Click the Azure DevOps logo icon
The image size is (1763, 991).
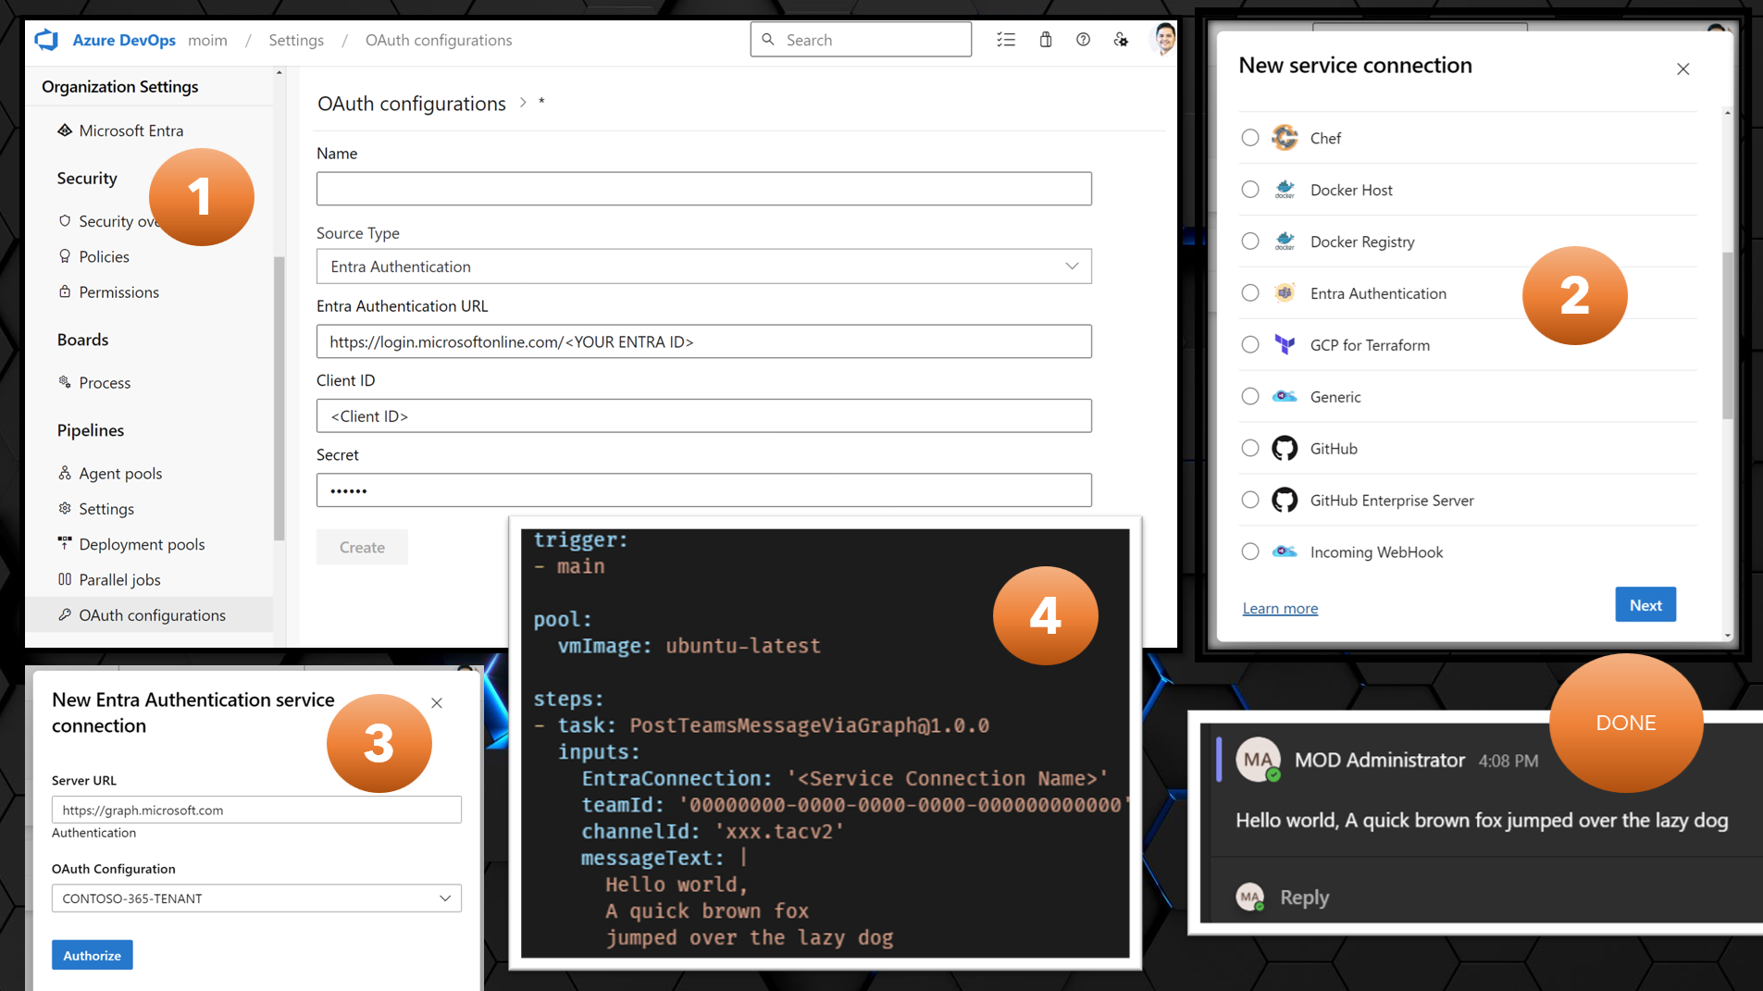point(46,40)
